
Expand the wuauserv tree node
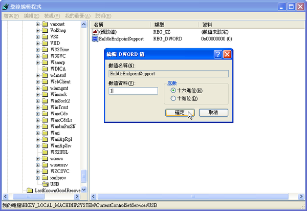tap(37, 165)
